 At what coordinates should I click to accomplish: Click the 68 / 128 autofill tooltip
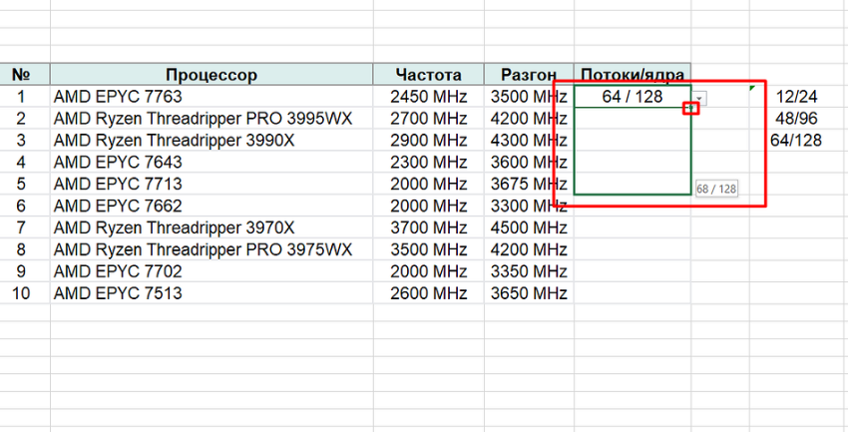point(716,189)
